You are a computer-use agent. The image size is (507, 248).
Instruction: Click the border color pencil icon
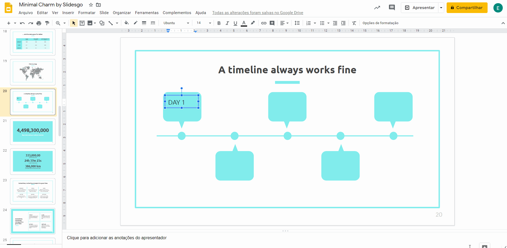click(x=135, y=23)
